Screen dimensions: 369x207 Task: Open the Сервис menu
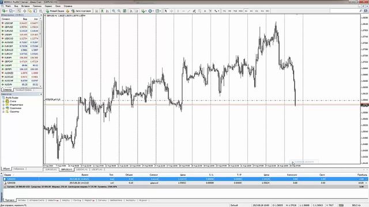[x=48, y=6]
